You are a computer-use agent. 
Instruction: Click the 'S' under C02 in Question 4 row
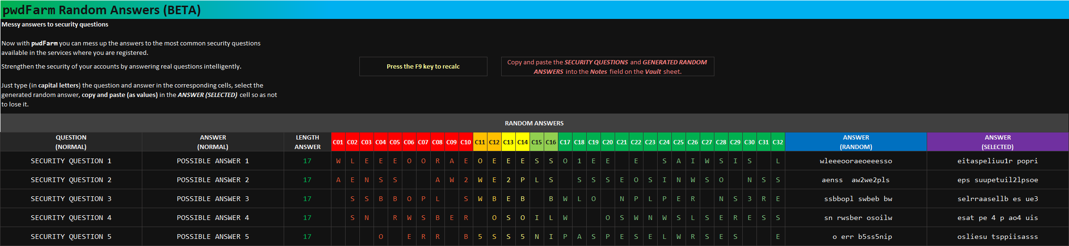point(352,218)
